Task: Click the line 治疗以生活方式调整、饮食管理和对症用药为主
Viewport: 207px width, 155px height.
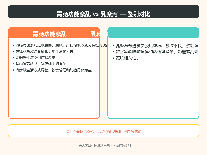Action: click(x=52, y=70)
